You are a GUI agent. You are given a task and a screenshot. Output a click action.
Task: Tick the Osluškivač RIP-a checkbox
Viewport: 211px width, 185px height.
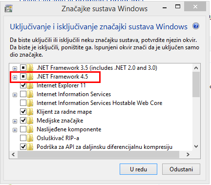pyautogui.click(x=23, y=138)
